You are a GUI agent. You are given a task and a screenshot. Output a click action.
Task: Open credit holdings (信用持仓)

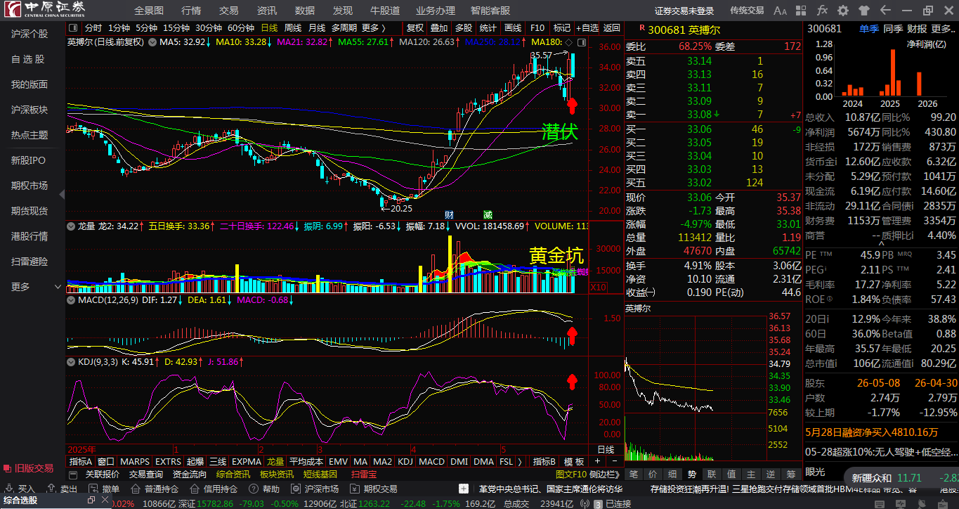pos(214,489)
